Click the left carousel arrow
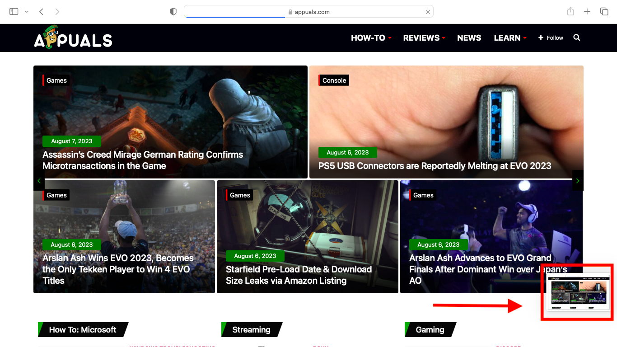This screenshot has width=617, height=347. (x=39, y=180)
